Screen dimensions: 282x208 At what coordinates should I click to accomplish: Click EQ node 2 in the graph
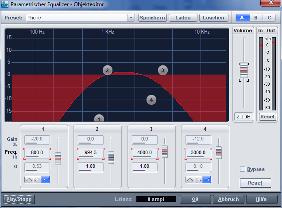(108, 70)
